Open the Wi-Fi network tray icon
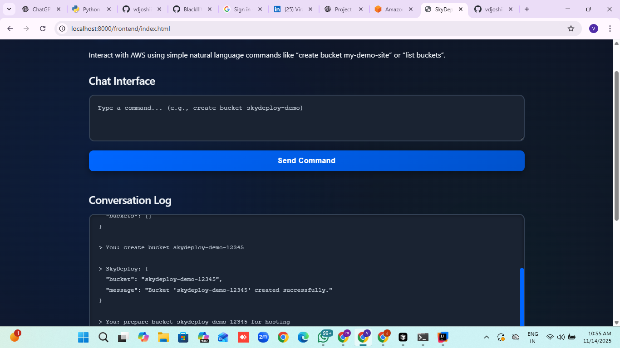The image size is (620, 348). [x=550, y=337]
